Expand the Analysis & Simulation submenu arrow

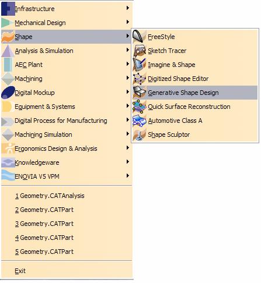coord(128,50)
